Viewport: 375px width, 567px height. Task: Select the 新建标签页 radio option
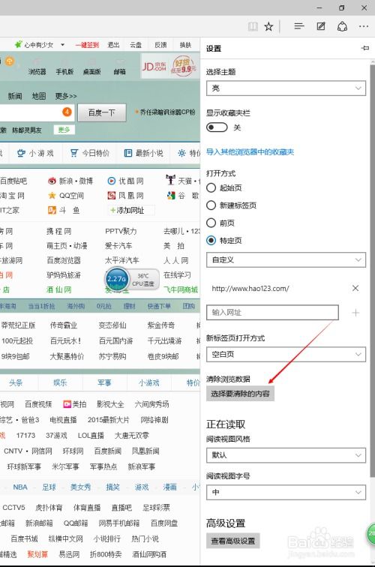211,205
